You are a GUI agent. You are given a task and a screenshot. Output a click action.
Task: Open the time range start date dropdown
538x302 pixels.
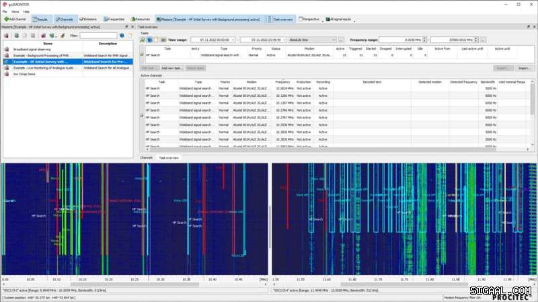(x=233, y=40)
